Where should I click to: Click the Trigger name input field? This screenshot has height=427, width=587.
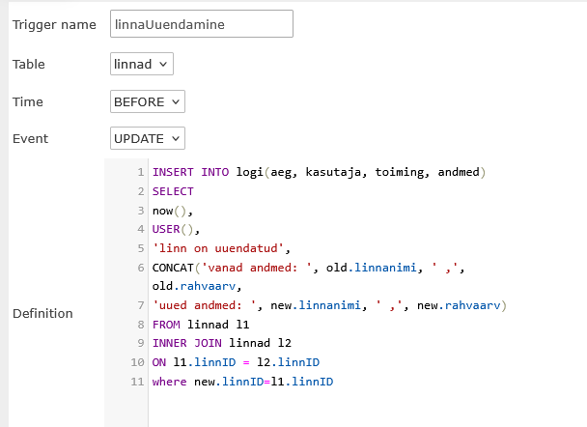point(202,24)
